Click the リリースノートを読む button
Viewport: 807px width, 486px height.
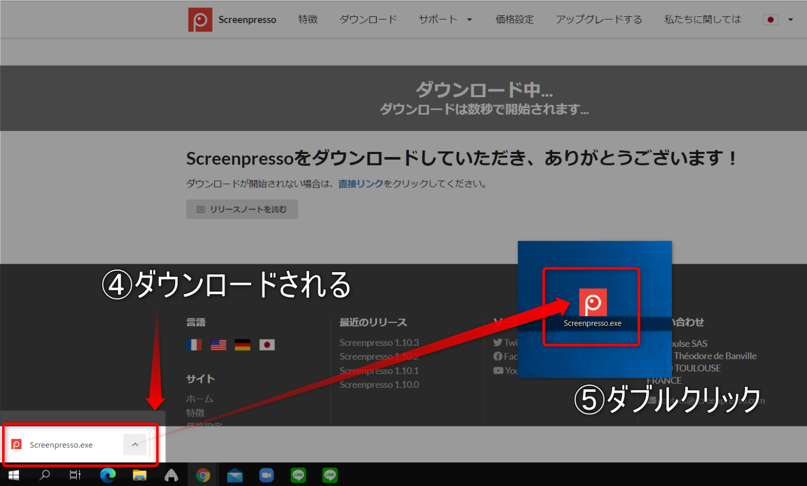pos(242,209)
